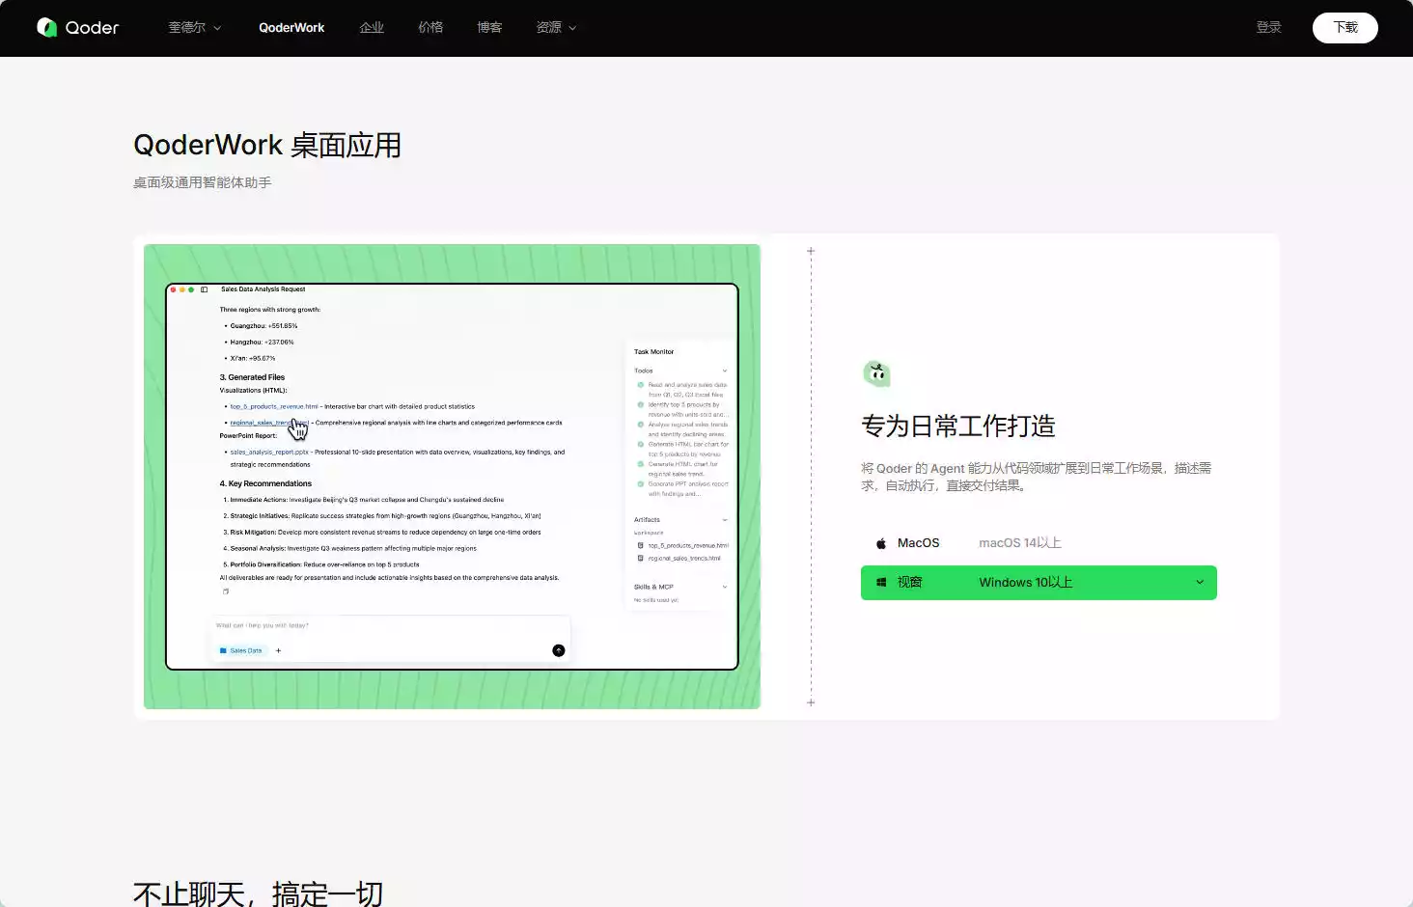The image size is (1413, 907).
Task: Click the Sales Data chip in preview
Action: (241, 650)
